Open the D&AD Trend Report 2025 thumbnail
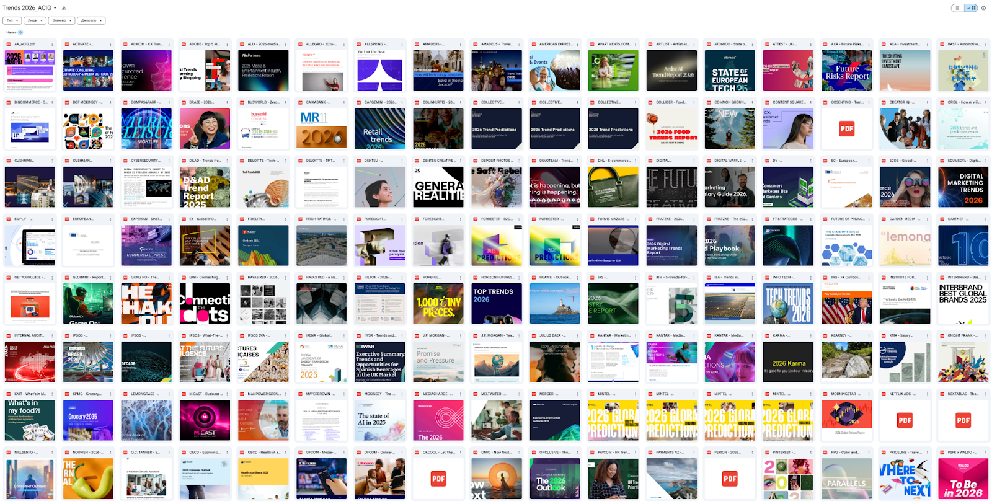992x504 pixels. click(205, 187)
